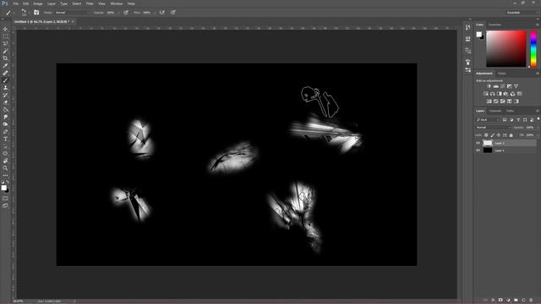Open the brush Flow slider dropdown

(155, 13)
